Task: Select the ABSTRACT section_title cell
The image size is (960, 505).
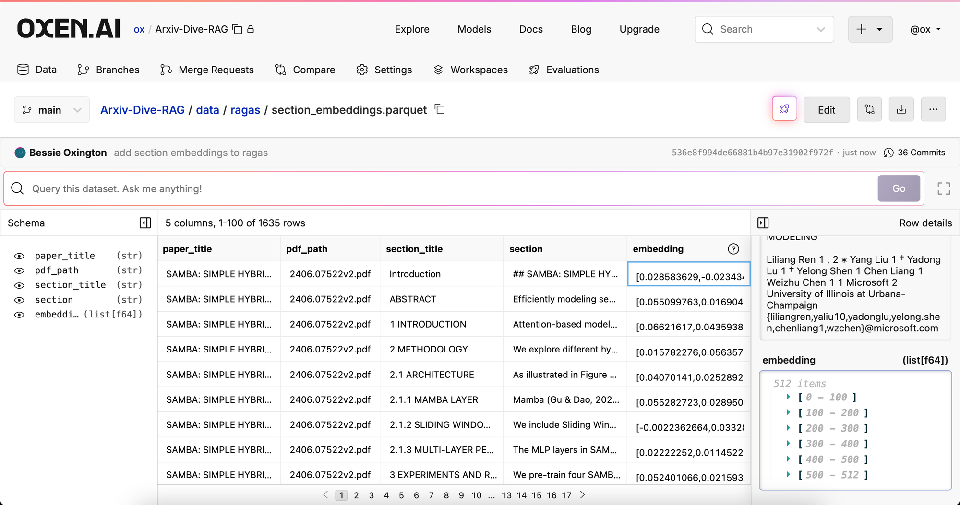Action: tap(442, 299)
